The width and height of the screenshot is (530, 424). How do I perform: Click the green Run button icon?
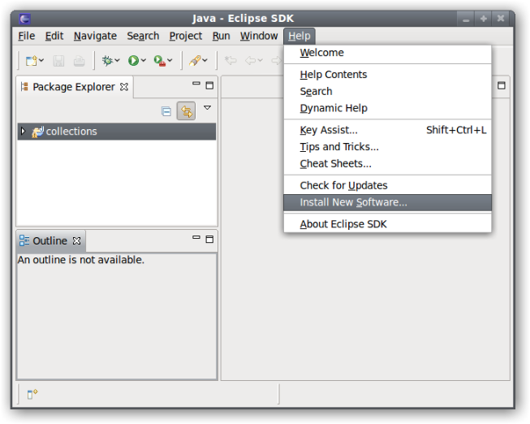[x=133, y=61]
